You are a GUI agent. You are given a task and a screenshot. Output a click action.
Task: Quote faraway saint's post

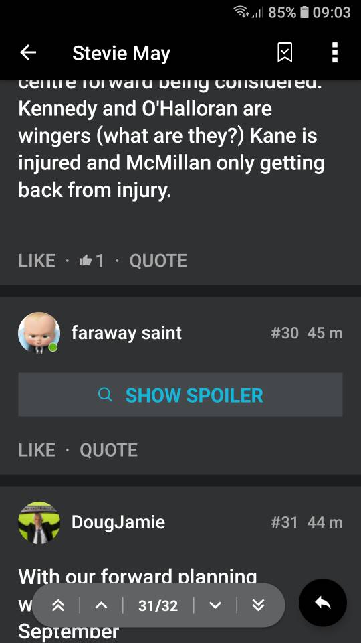[108, 450]
